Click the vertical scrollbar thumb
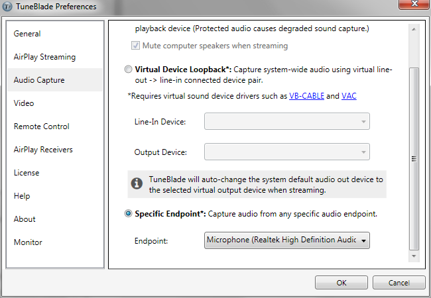431x298 pixels. tap(414, 159)
